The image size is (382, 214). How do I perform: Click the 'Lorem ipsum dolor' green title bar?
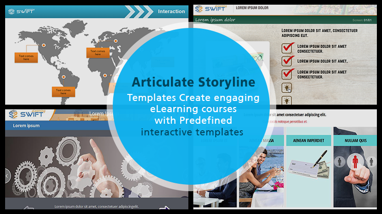pyautogui.click(x=285, y=20)
